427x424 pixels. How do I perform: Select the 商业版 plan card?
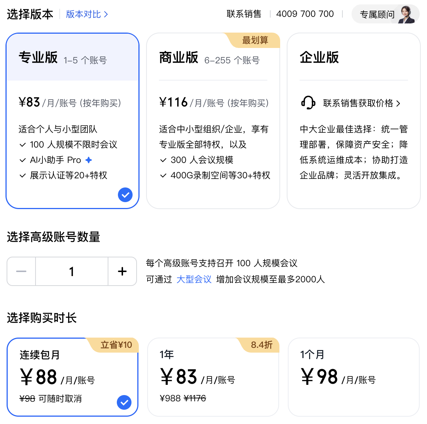pos(213,121)
